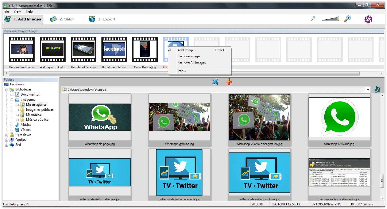Screen dimensions: 387x209
Task: Click the folder icon in path bar
Action: tap(64, 90)
